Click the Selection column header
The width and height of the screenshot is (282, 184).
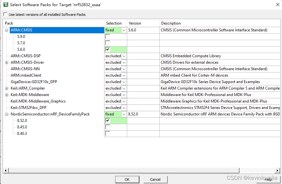tap(116, 23)
